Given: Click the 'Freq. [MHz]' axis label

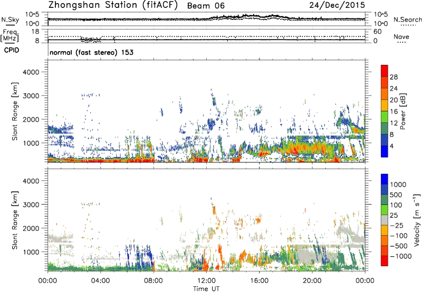Looking at the screenshot, I should point(10,35).
